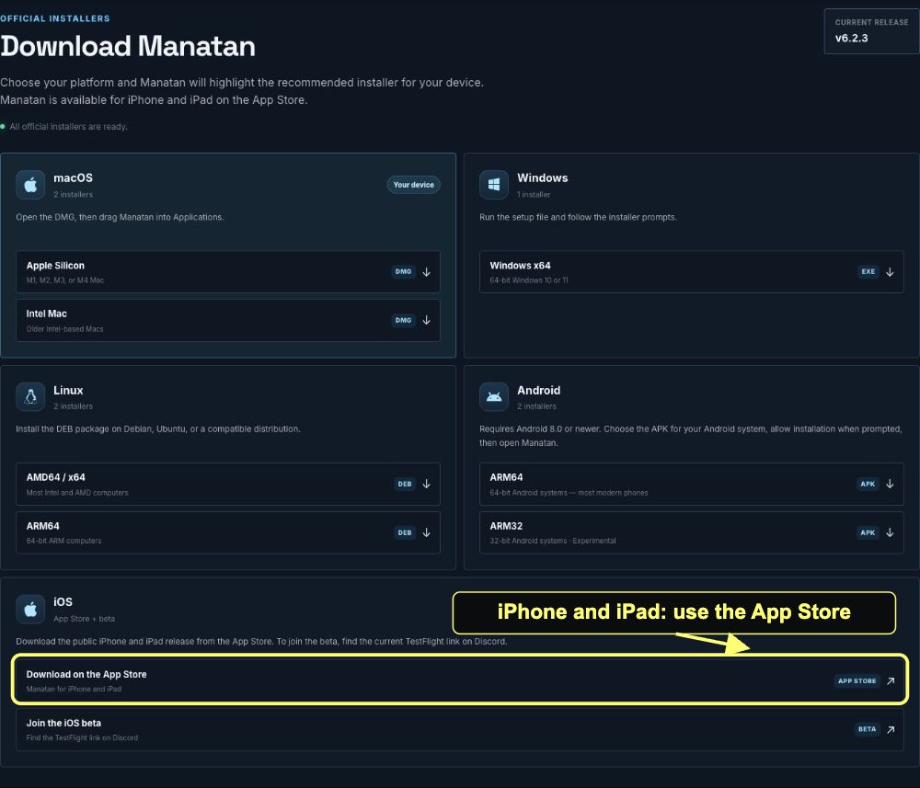Download the AMD64 / x64 Linux package
920x788 pixels.
[x=228, y=484]
